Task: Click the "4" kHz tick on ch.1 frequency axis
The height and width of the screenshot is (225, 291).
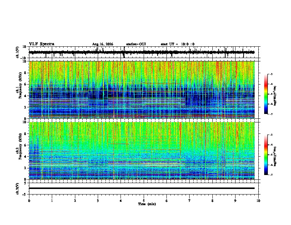Action: point(26,96)
